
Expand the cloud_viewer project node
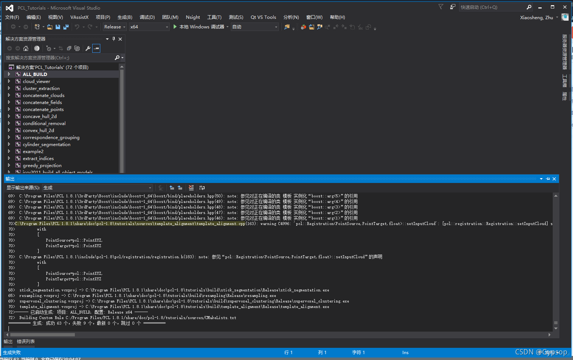9,81
